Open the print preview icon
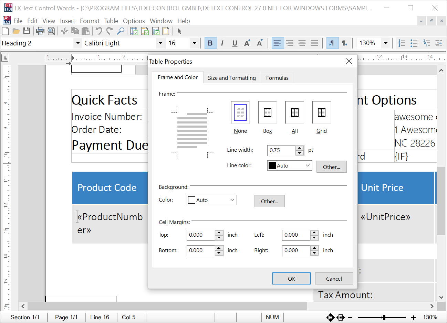 (51, 31)
